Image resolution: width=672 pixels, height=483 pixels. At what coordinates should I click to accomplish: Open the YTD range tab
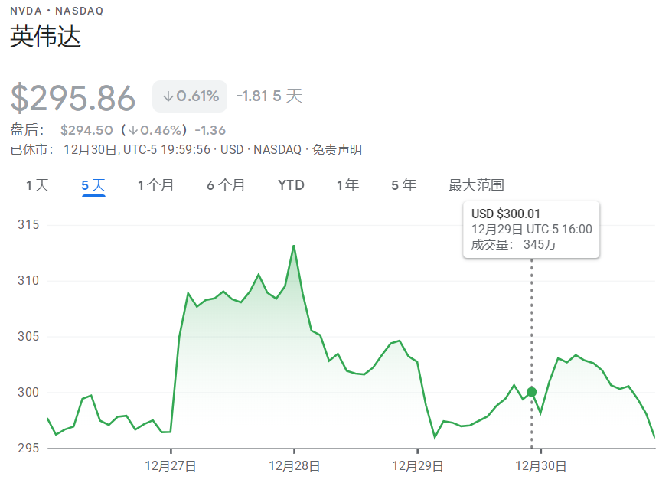coord(291,185)
